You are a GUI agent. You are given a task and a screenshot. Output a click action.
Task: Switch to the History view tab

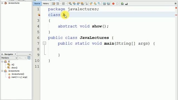pos(46,4)
